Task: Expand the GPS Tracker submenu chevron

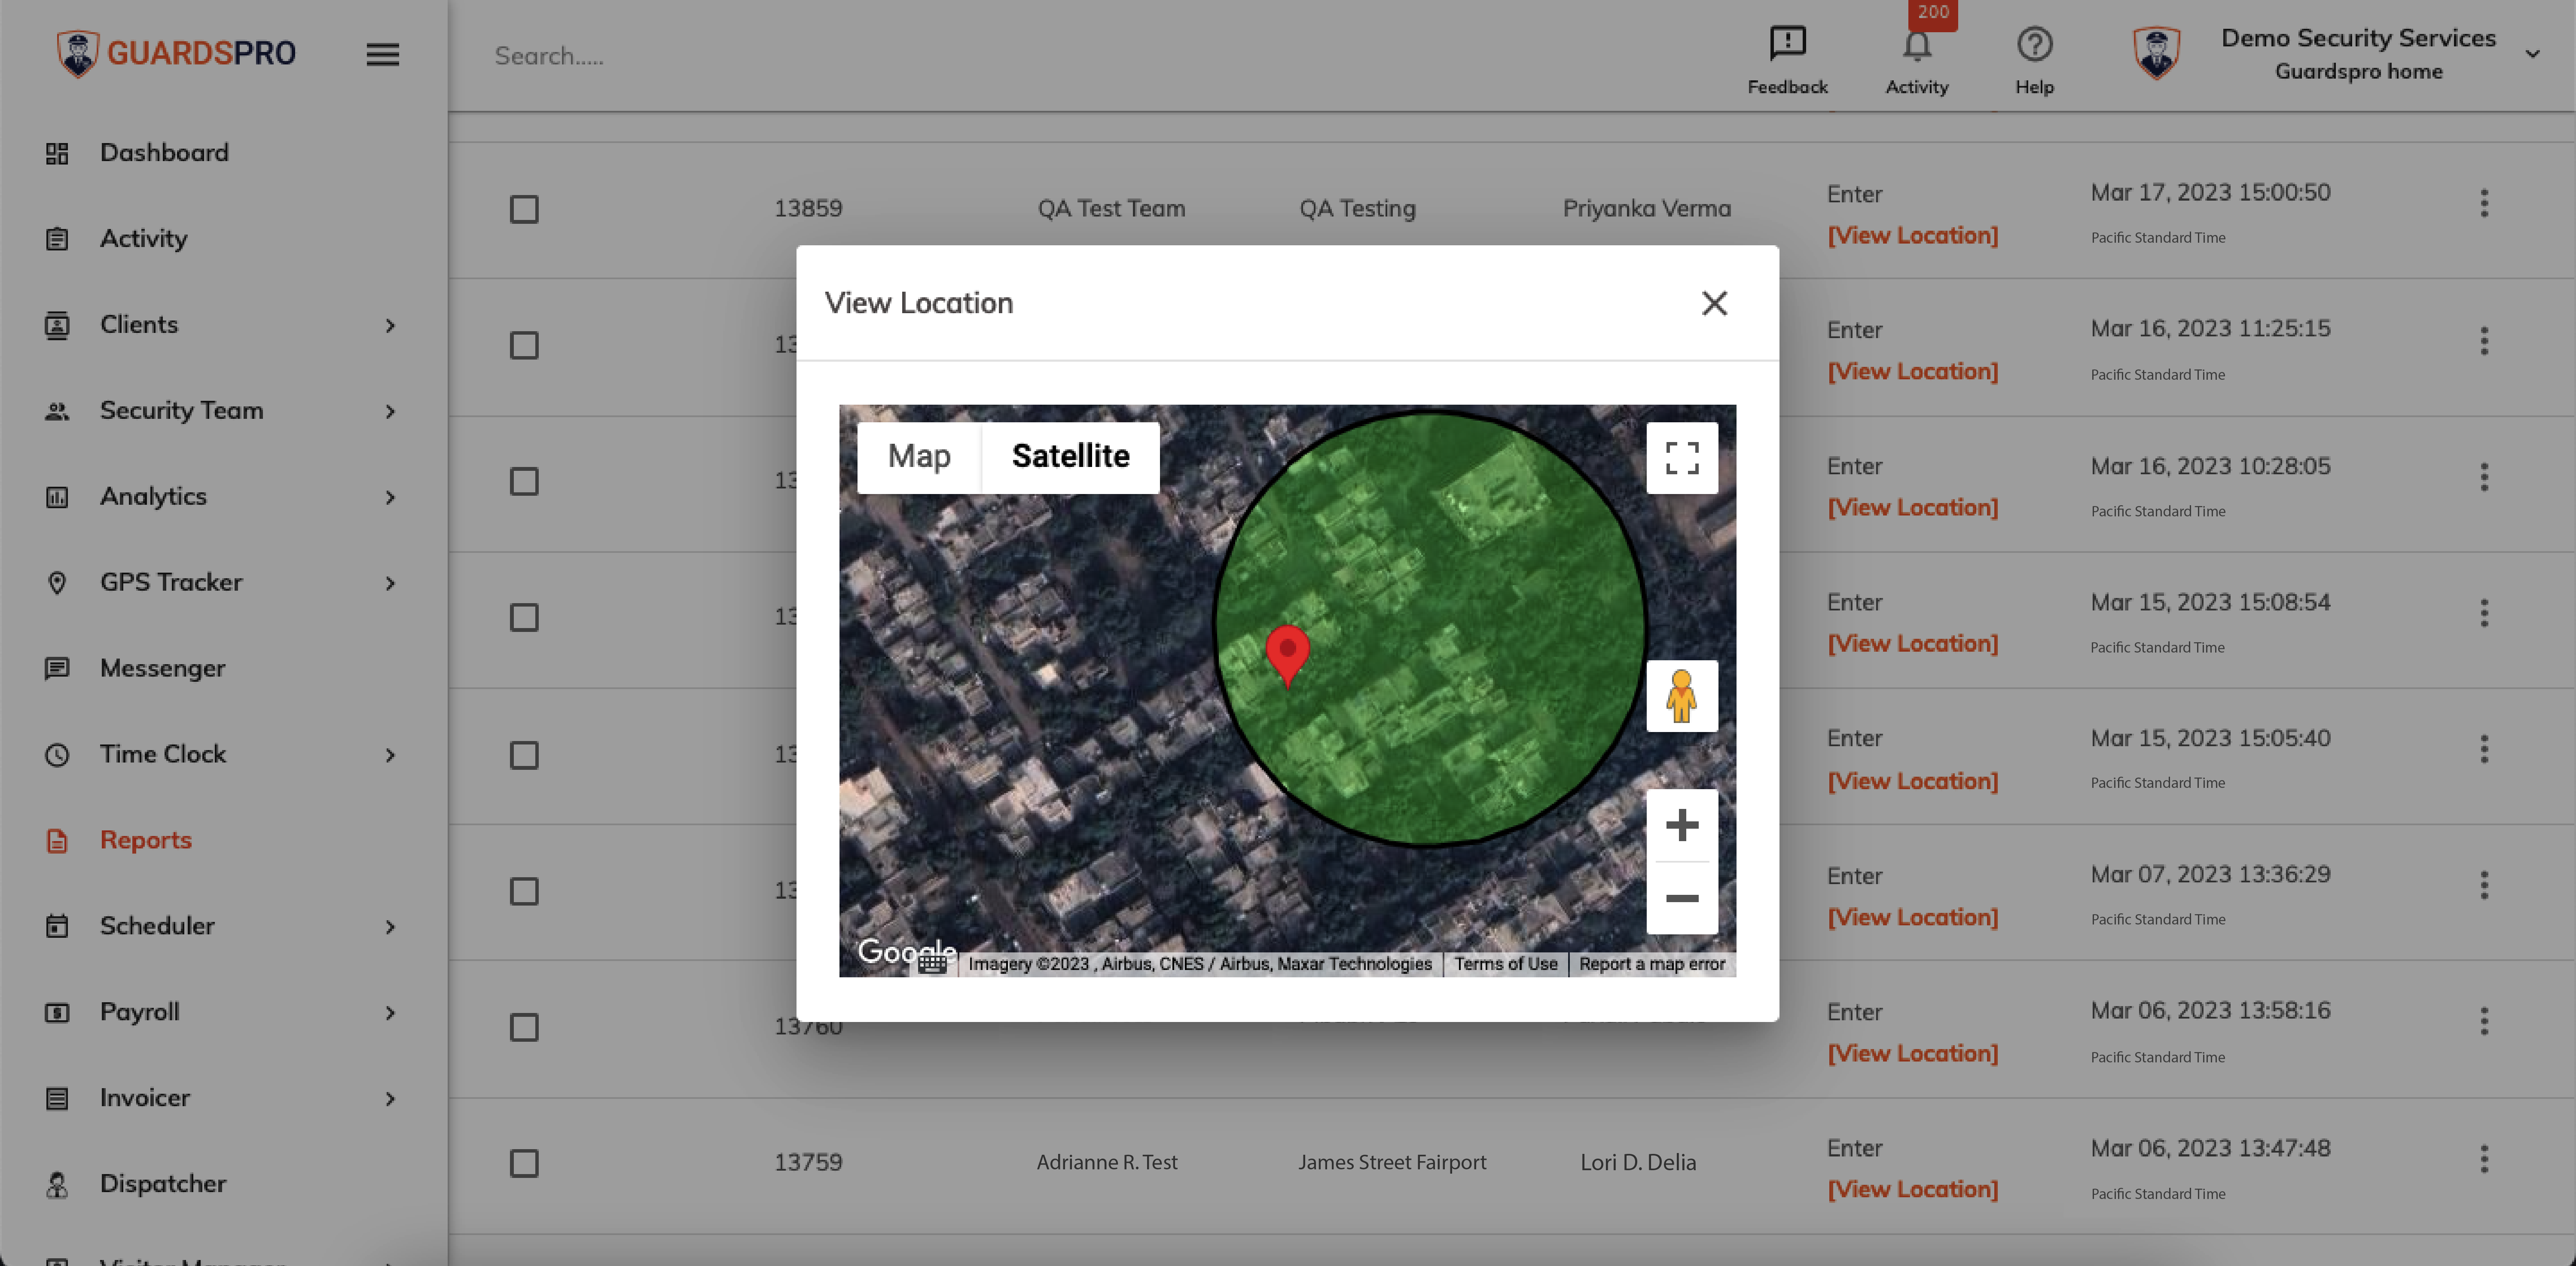Action: click(390, 584)
